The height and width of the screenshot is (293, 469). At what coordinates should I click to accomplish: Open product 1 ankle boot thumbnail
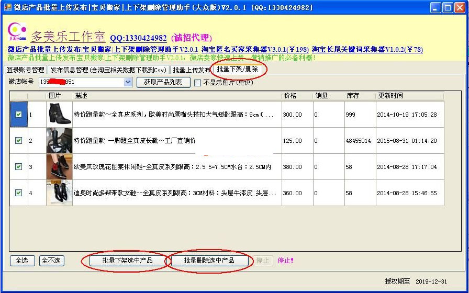(x=59, y=114)
